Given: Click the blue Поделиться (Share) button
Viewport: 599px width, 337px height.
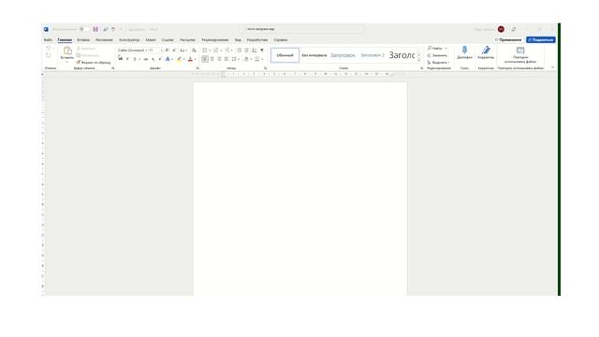Looking at the screenshot, I should 541,39.
